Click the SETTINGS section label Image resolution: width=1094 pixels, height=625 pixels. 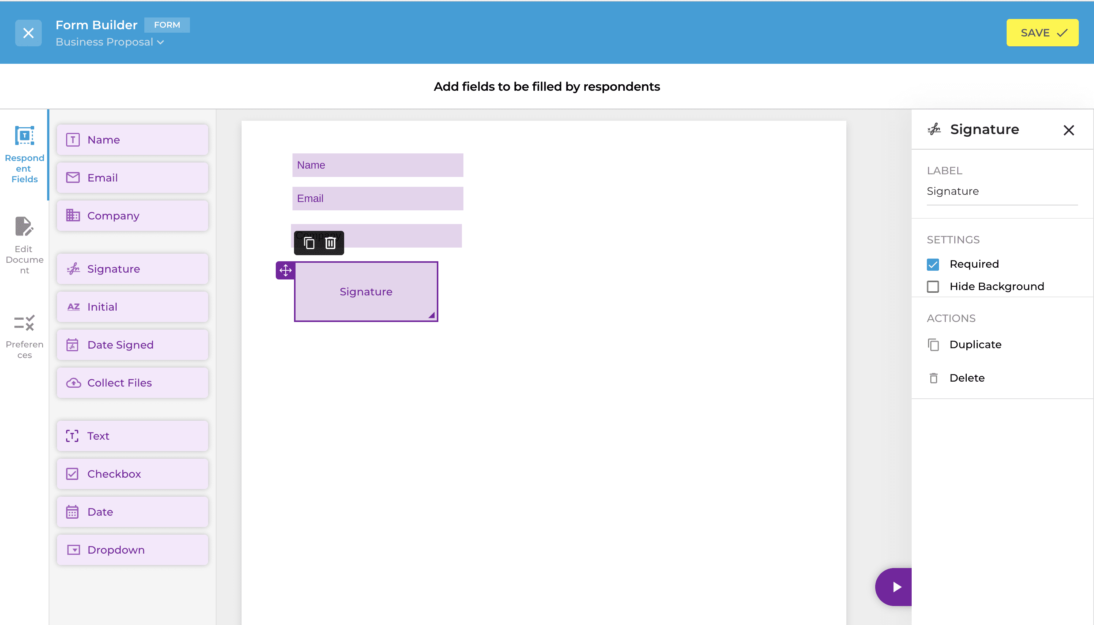953,240
